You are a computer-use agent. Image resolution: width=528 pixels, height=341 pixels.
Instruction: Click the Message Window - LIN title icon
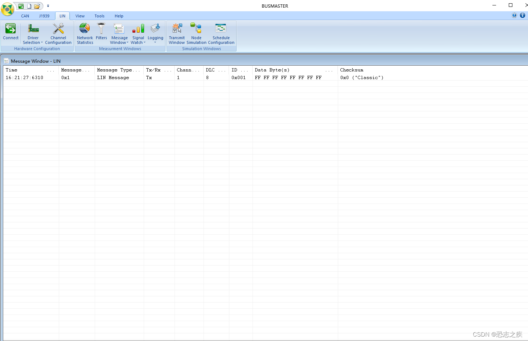[7, 61]
